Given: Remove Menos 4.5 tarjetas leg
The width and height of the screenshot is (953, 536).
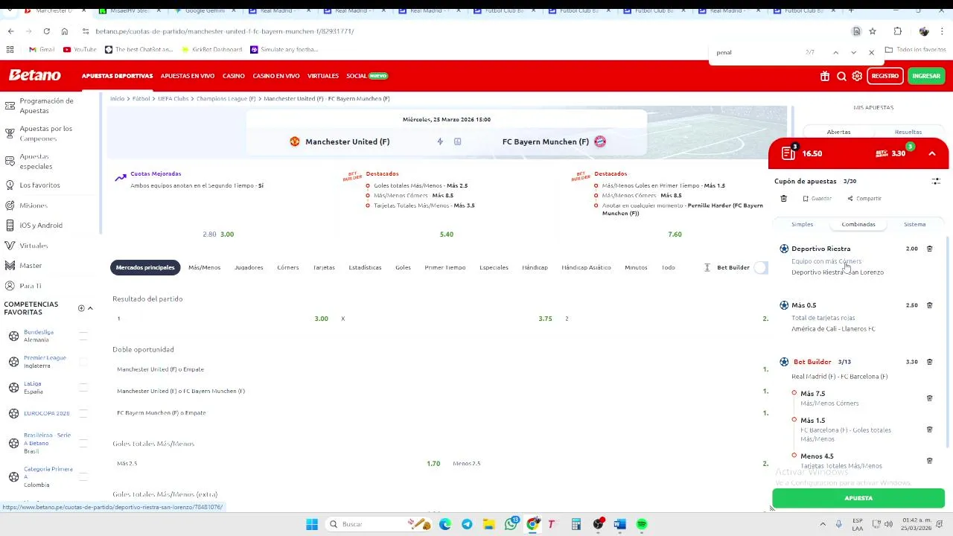Looking at the screenshot, I should (x=929, y=461).
